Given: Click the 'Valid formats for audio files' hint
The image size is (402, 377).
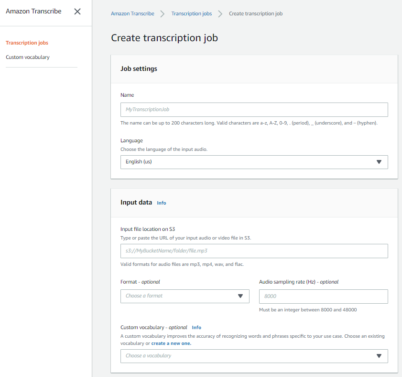Looking at the screenshot, I should click(x=182, y=264).
